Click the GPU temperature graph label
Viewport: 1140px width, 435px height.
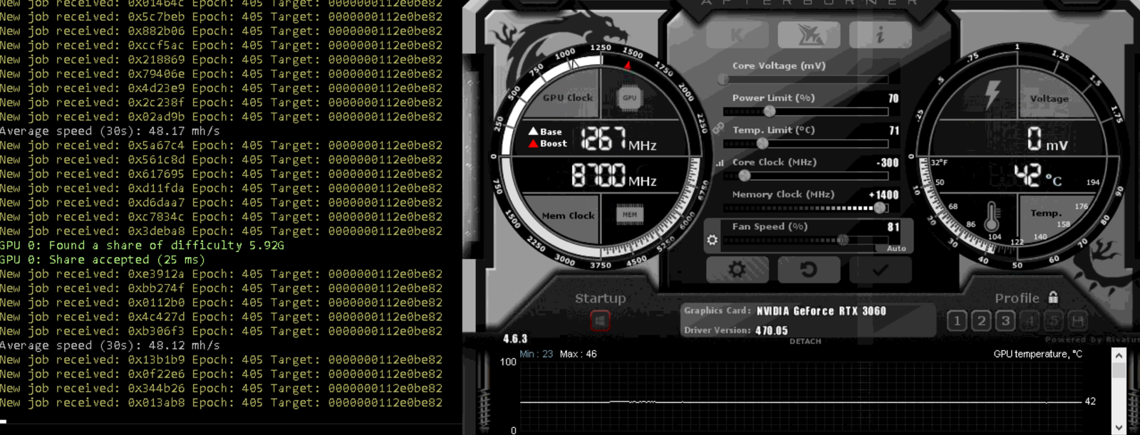[x=1037, y=354]
